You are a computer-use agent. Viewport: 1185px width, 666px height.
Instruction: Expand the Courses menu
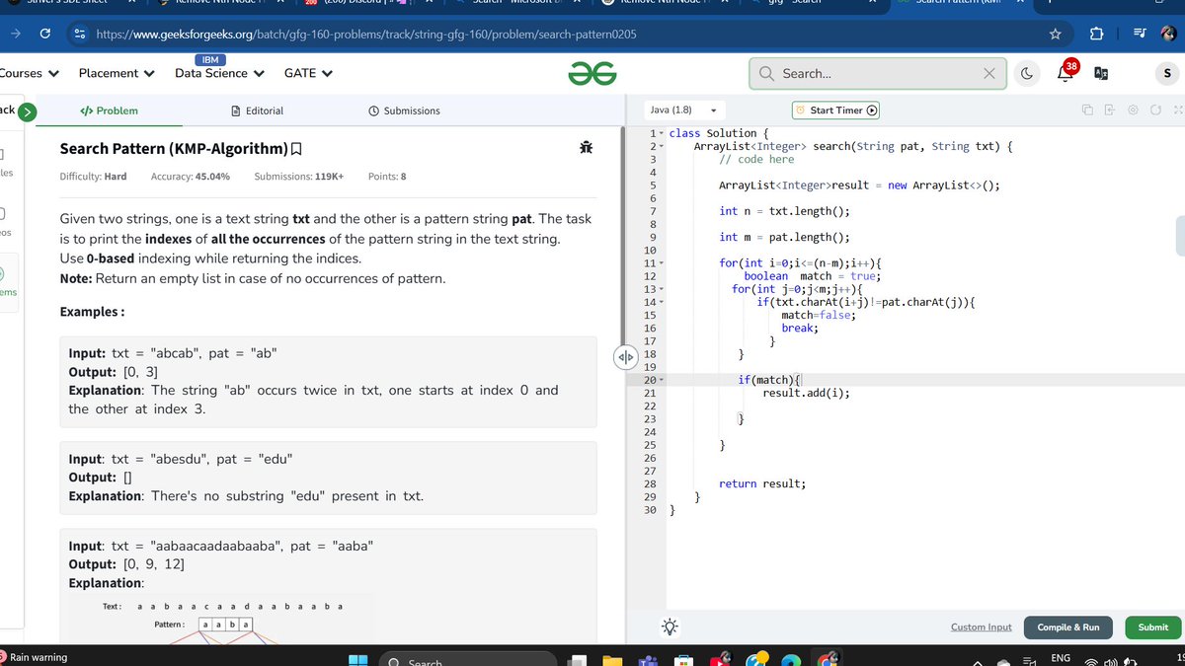[x=30, y=73]
